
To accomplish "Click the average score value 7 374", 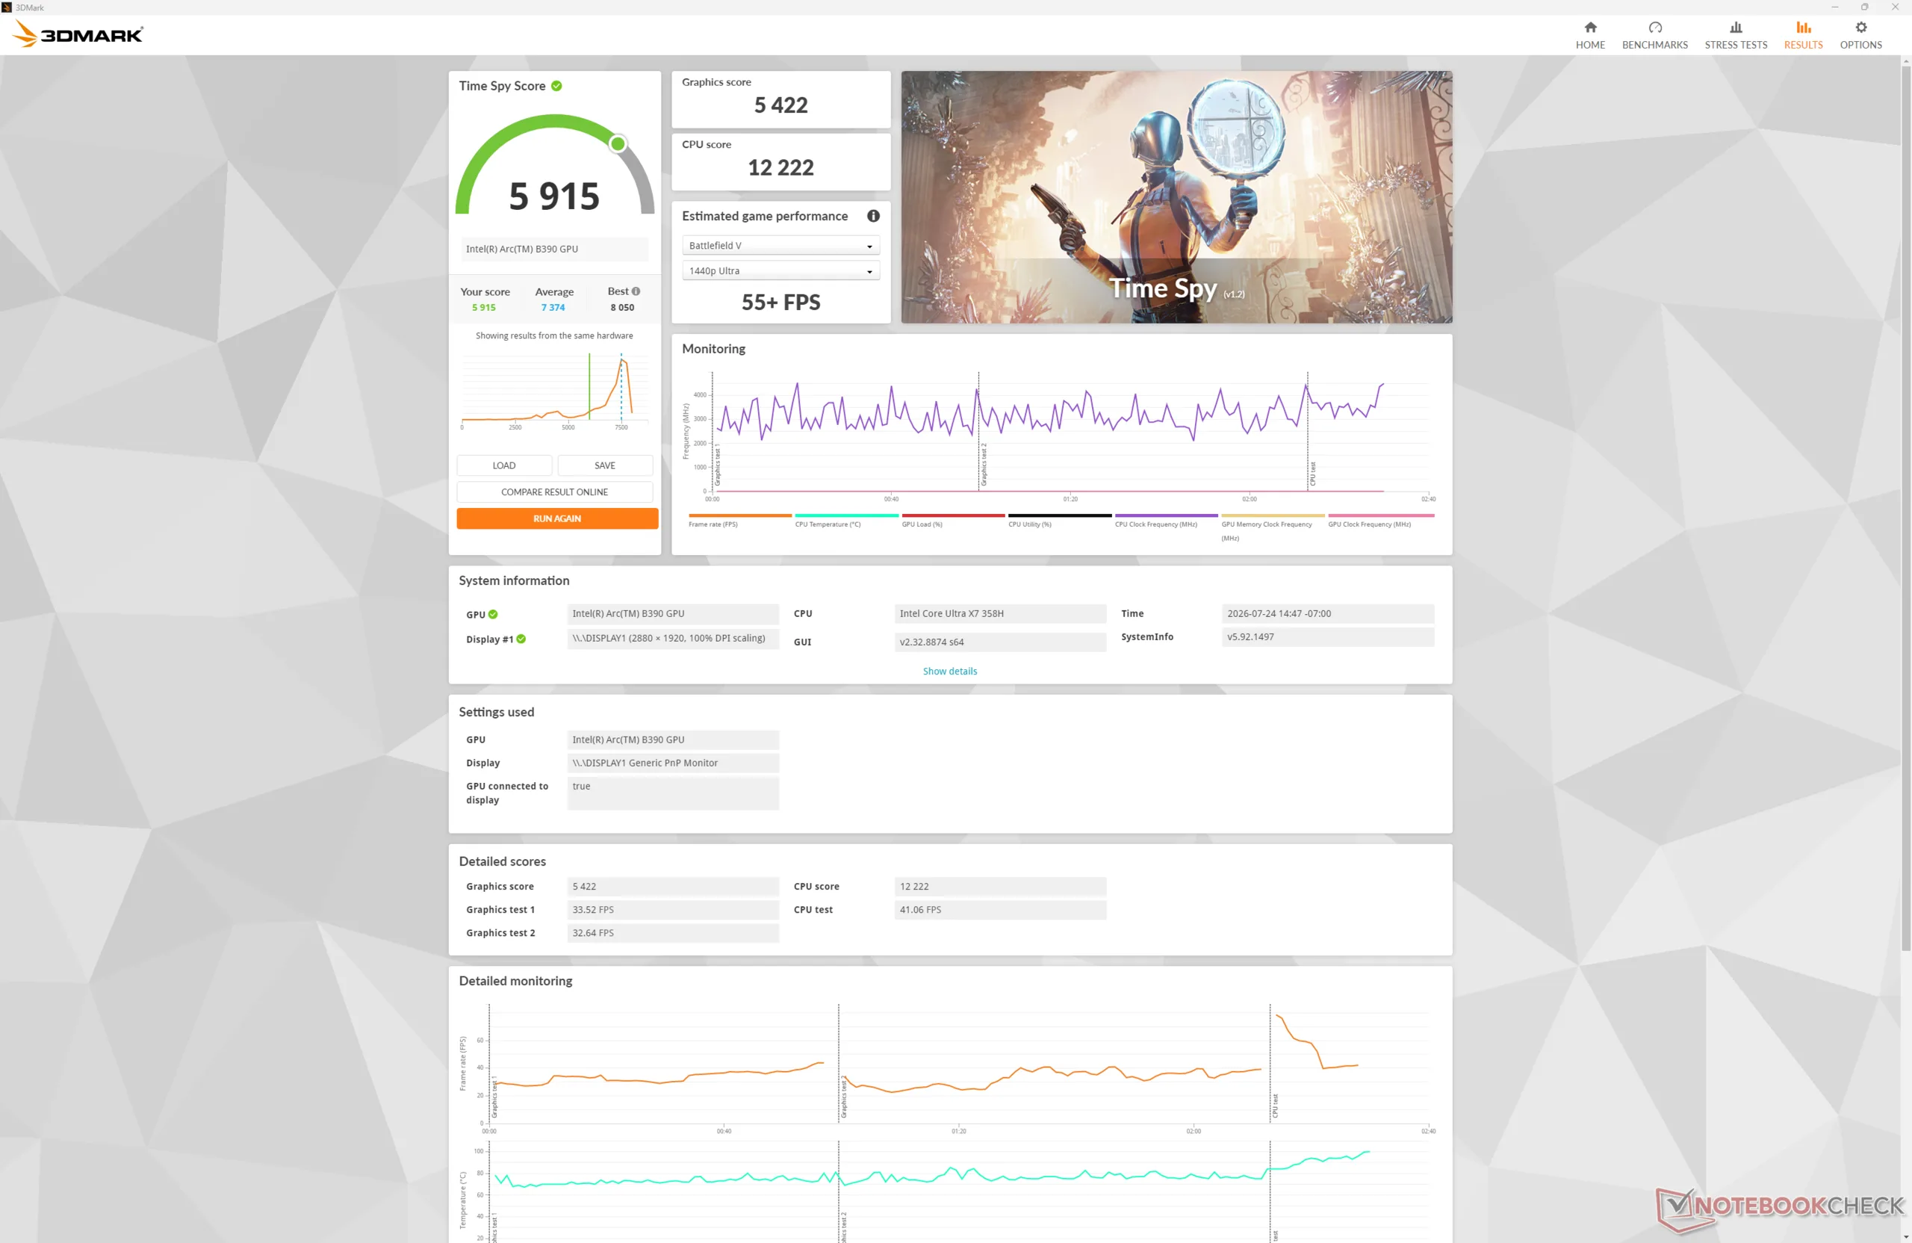I will coord(553,308).
